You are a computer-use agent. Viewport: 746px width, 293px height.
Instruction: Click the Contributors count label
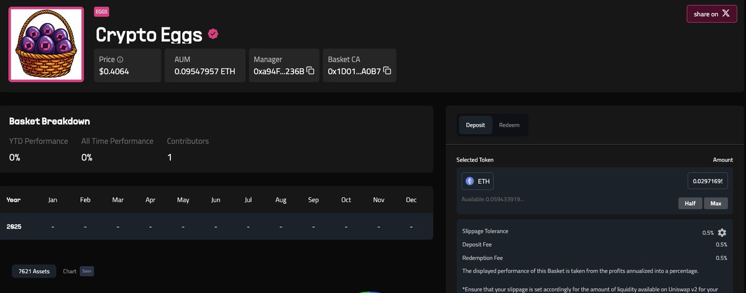coord(188,141)
